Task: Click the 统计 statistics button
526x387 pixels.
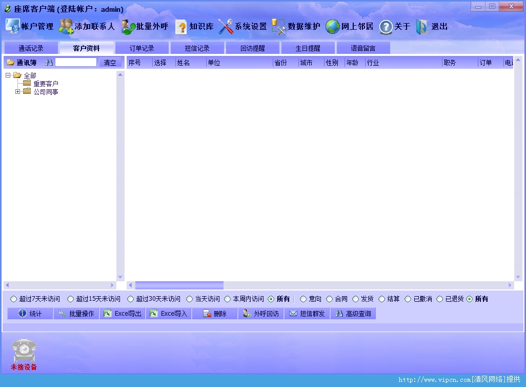Action: [30, 314]
